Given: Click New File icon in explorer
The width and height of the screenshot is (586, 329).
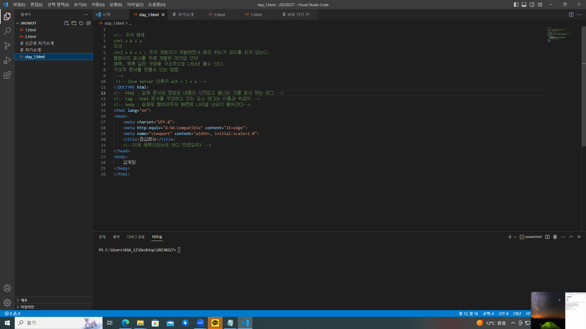Looking at the screenshot, I should pyautogui.click(x=67, y=23).
